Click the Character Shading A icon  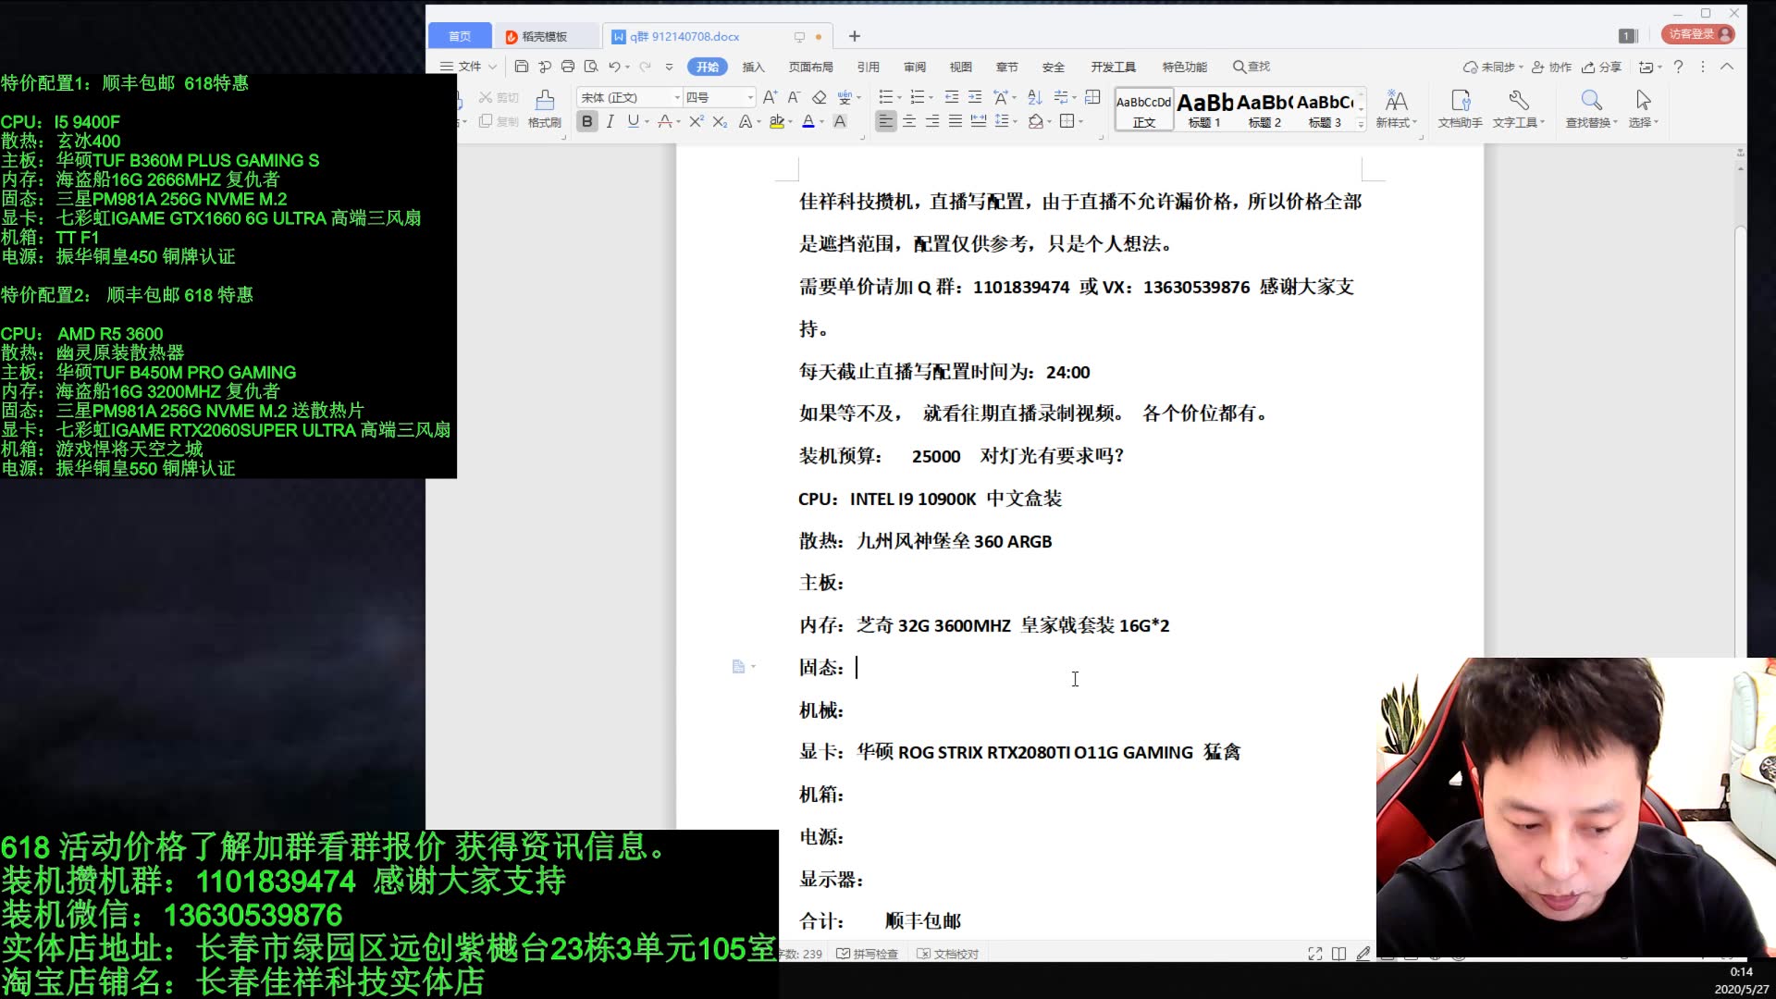[x=840, y=121]
